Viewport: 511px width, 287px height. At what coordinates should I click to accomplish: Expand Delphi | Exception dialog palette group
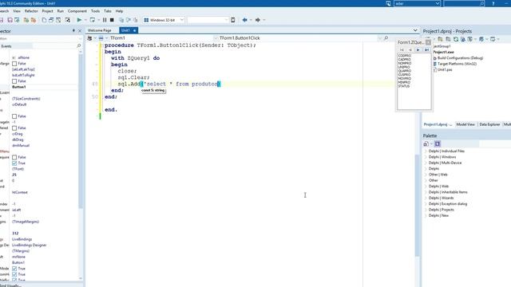pyautogui.click(x=426, y=204)
